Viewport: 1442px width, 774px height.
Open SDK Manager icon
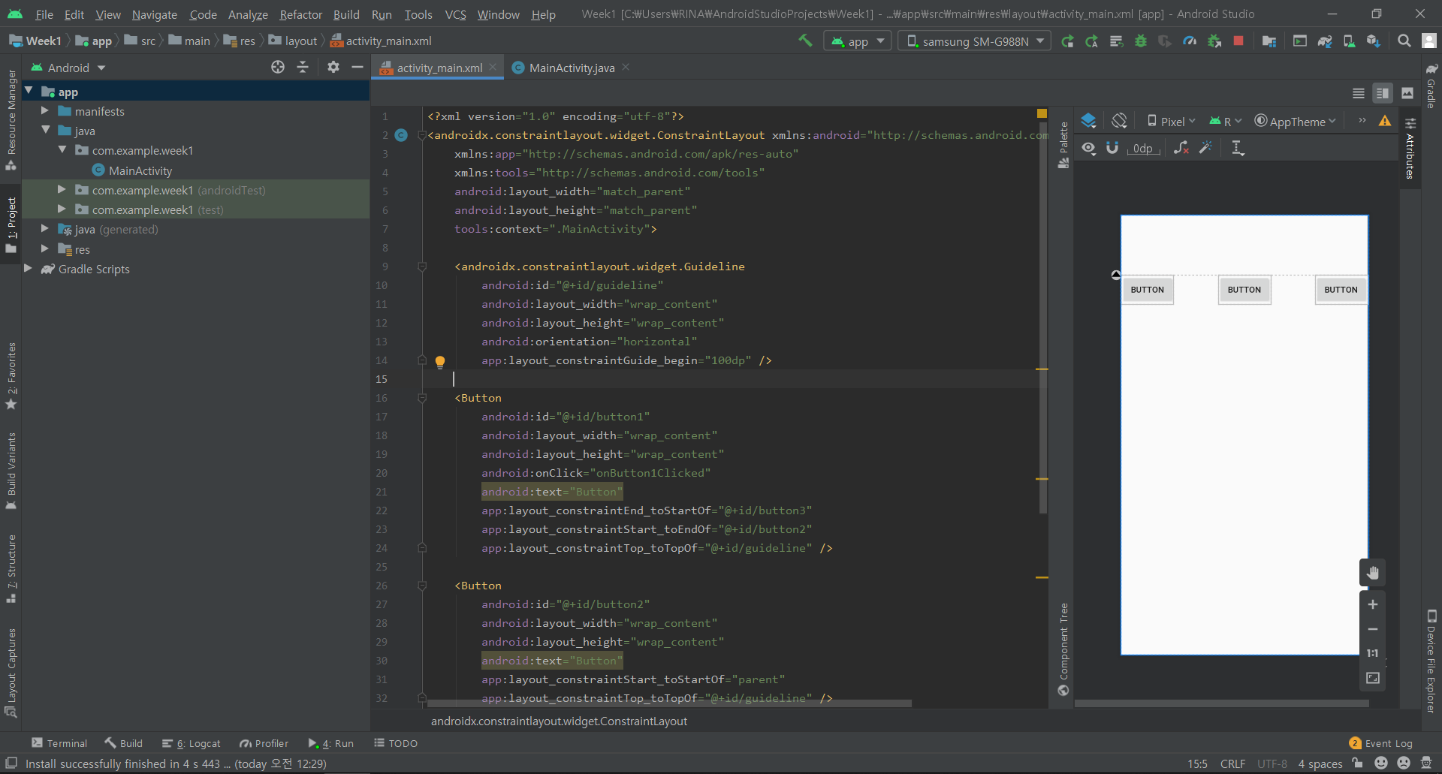tap(1374, 41)
